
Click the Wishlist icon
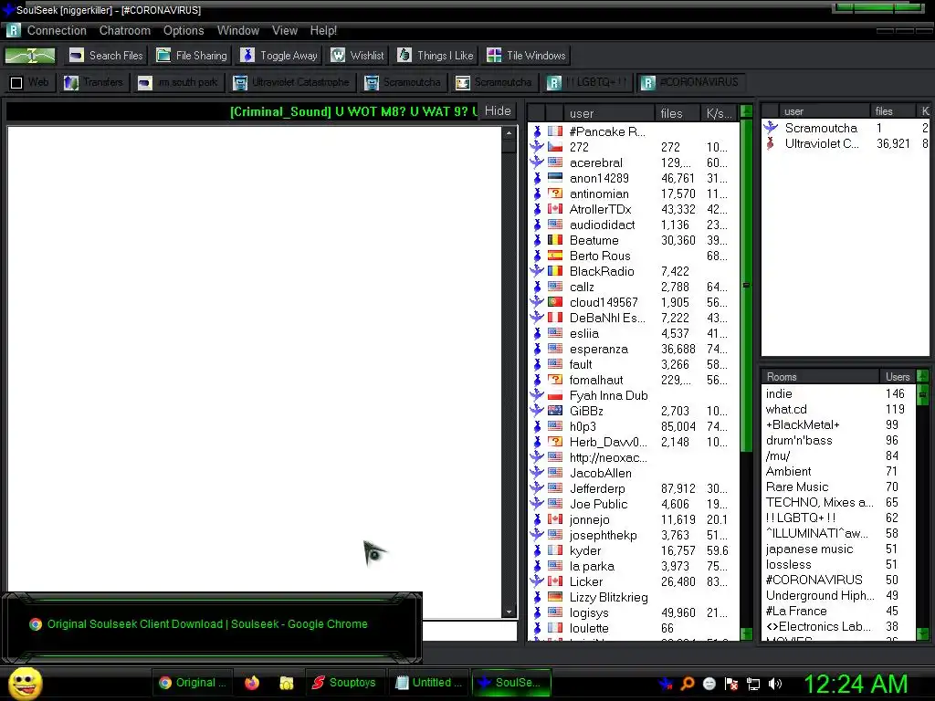(338, 56)
